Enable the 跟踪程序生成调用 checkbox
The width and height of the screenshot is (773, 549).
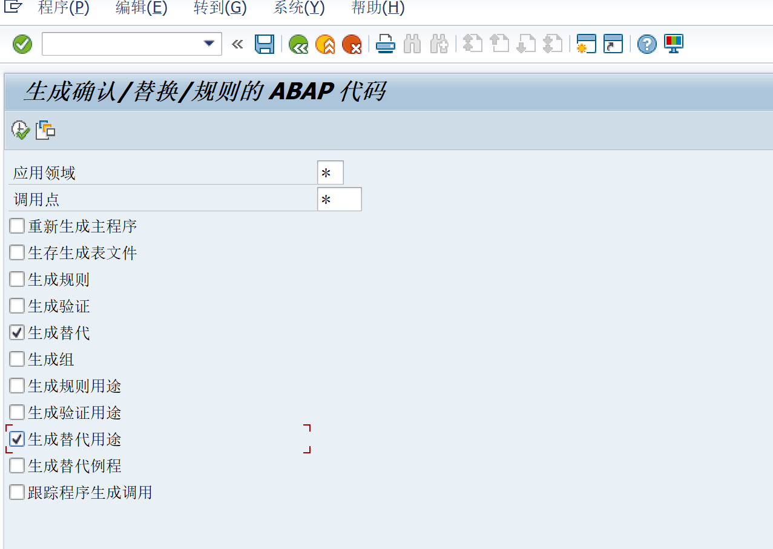17,493
